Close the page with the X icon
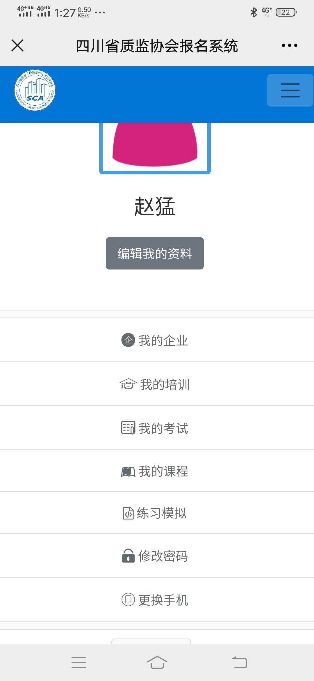The height and width of the screenshot is (681, 314). tap(17, 45)
